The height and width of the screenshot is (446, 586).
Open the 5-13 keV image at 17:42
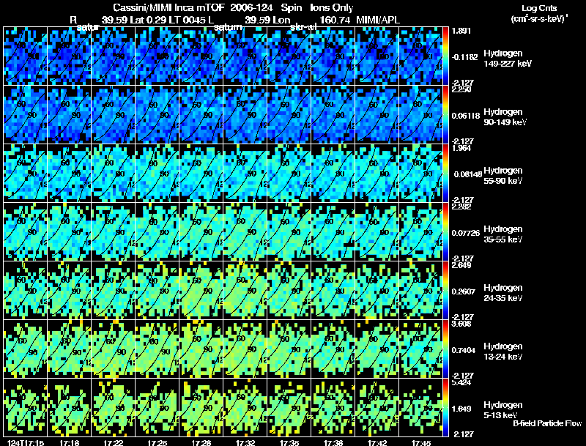377,408
